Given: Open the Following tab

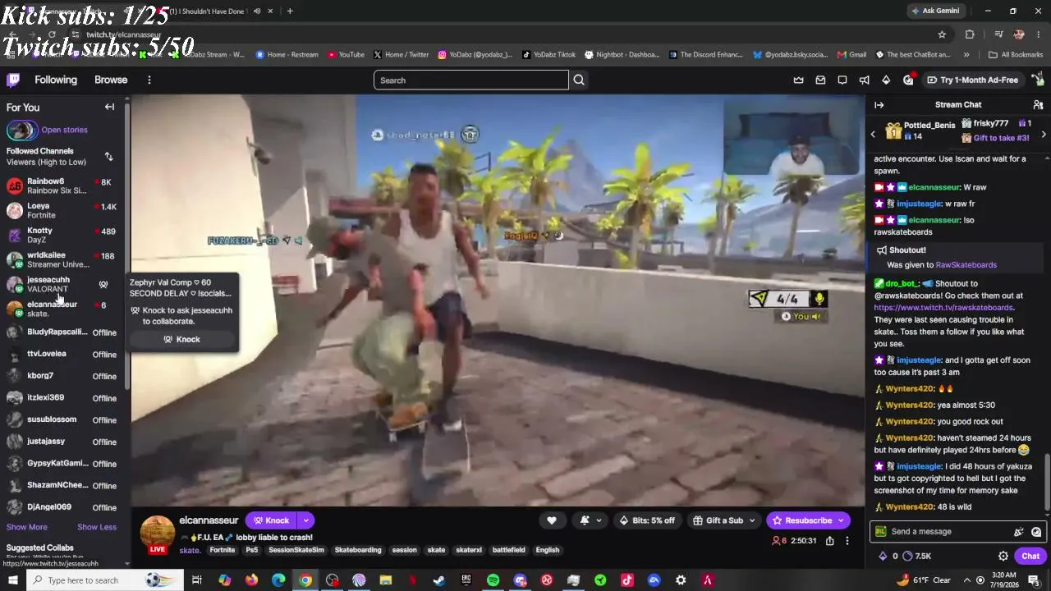Looking at the screenshot, I should coord(56,80).
